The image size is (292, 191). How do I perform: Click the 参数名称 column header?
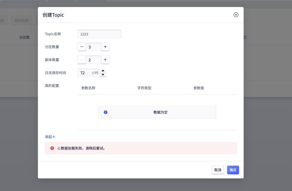[x=88, y=88]
